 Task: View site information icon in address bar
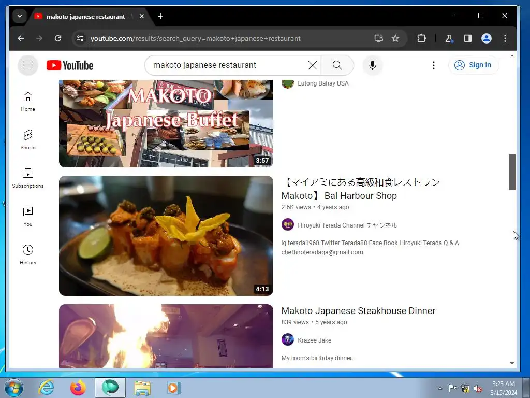coord(80,38)
